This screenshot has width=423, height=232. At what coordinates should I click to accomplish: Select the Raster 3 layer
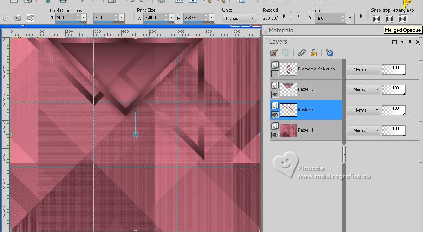pyautogui.click(x=306, y=90)
